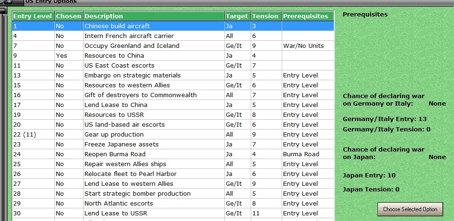454x221 pixels.
Task: Select 'Repair western Allies ships' option
Action: point(173,164)
